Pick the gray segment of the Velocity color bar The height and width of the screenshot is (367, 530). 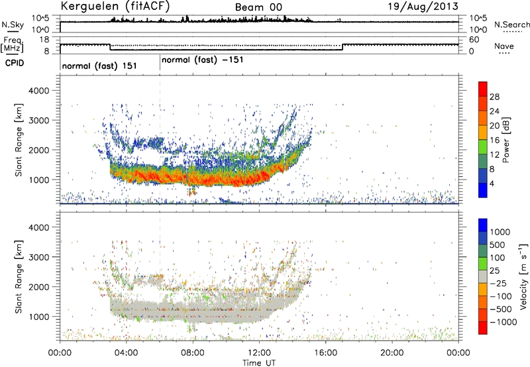483,277
